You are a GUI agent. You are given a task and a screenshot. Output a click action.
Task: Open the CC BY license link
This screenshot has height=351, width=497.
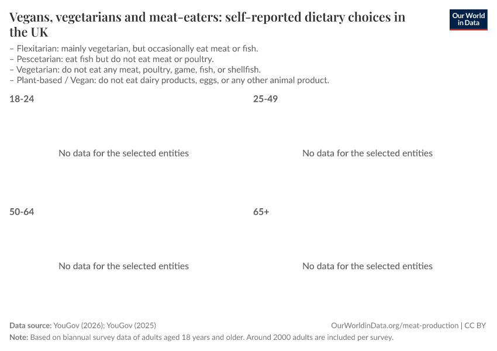click(x=475, y=326)
